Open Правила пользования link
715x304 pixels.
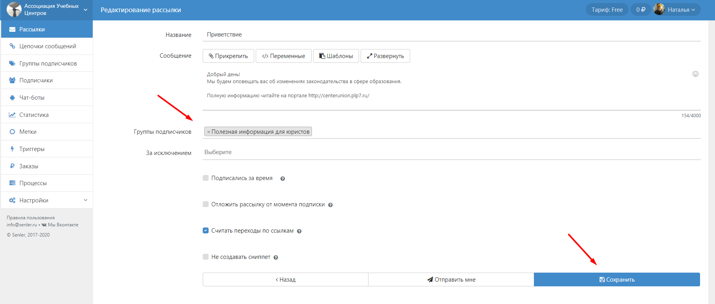point(31,218)
